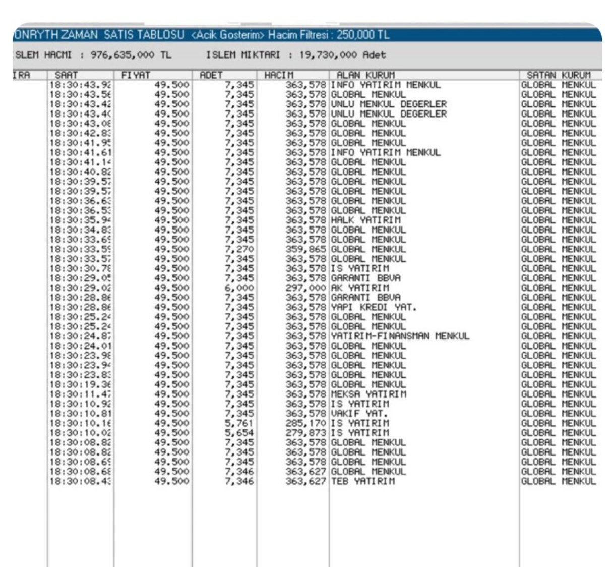Select the 5,761 quantity cell
The image size is (615, 567).
point(239,423)
